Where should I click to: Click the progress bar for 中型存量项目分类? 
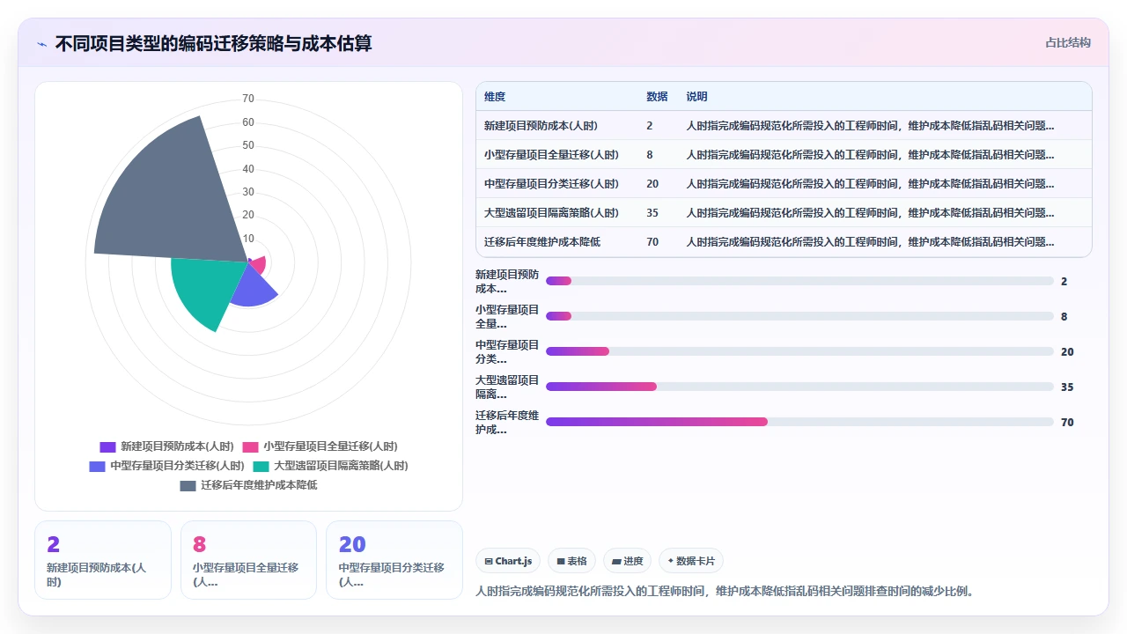(799, 351)
